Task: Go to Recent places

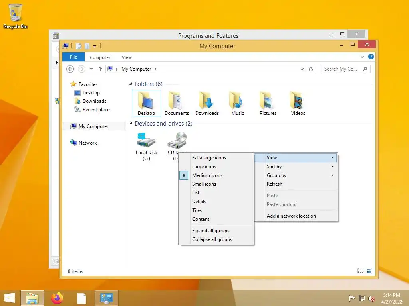Action: pyautogui.click(x=93, y=110)
